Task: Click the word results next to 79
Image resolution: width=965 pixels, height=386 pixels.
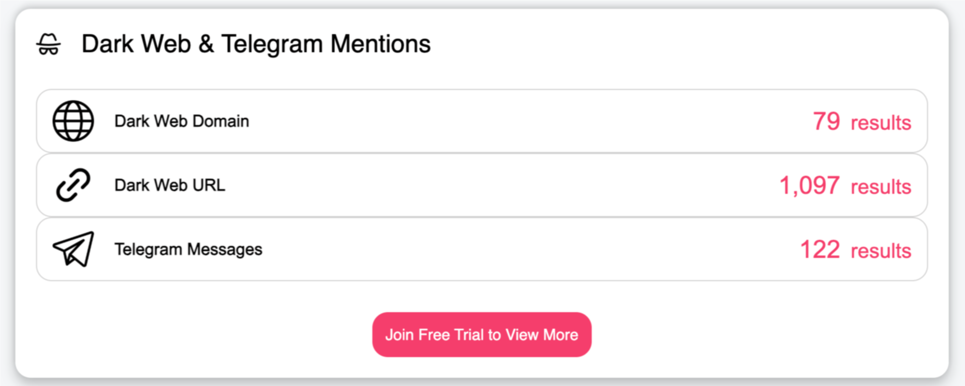Action: coord(881,122)
